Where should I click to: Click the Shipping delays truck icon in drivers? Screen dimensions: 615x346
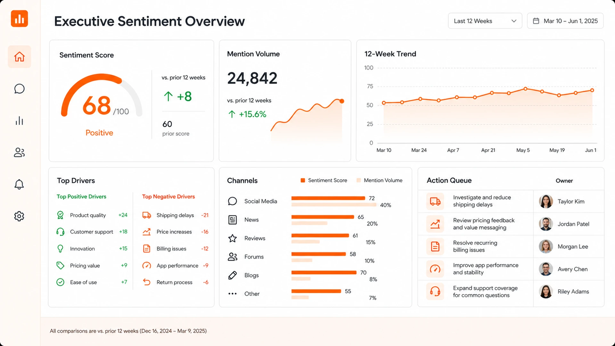tap(147, 215)
